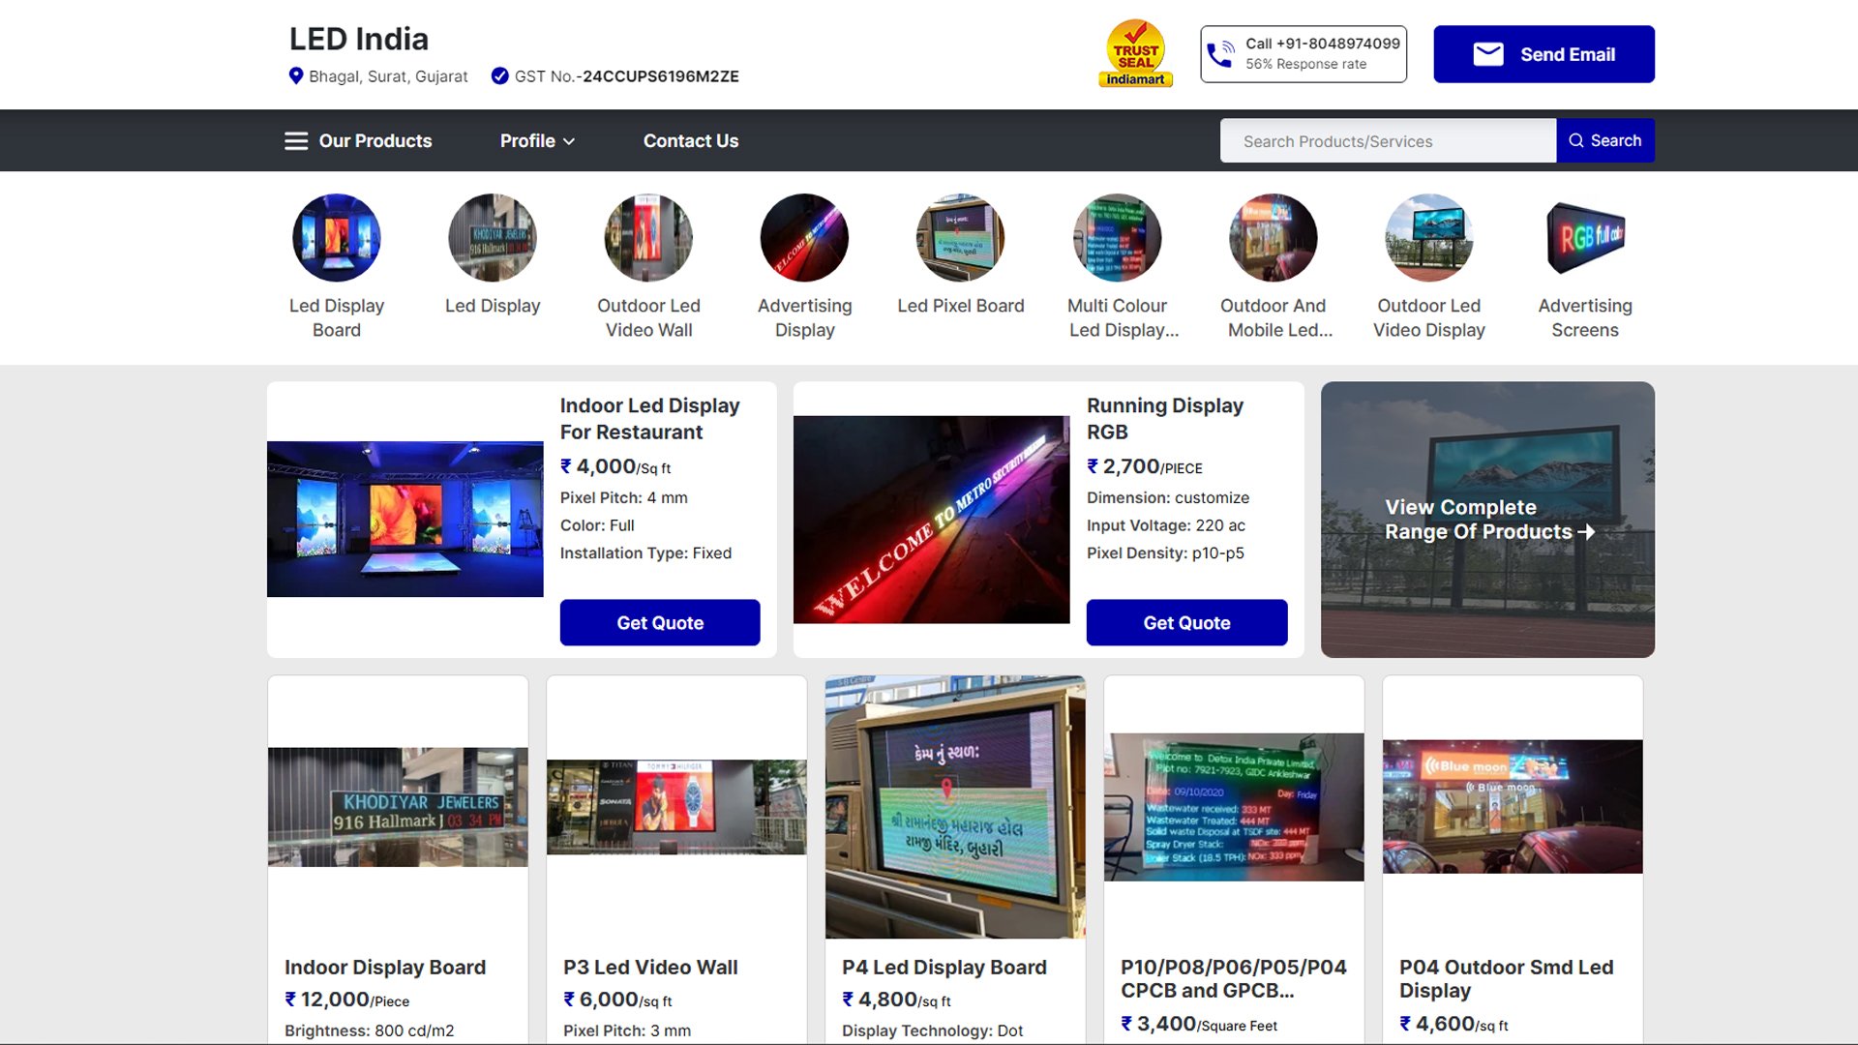Select Advertising Display category icon
Viewport: 1858px width, 1045px height.
coord(804,238)
